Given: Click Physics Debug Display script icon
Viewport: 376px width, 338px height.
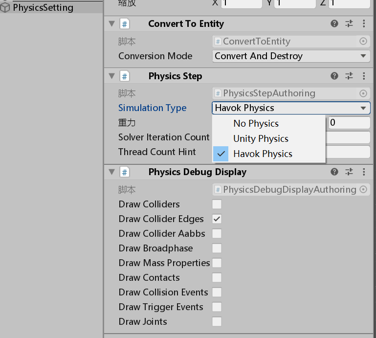Looking at the screenshot, I should 125,172.
